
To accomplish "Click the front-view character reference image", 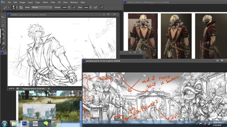I will [x=143, y=36].
